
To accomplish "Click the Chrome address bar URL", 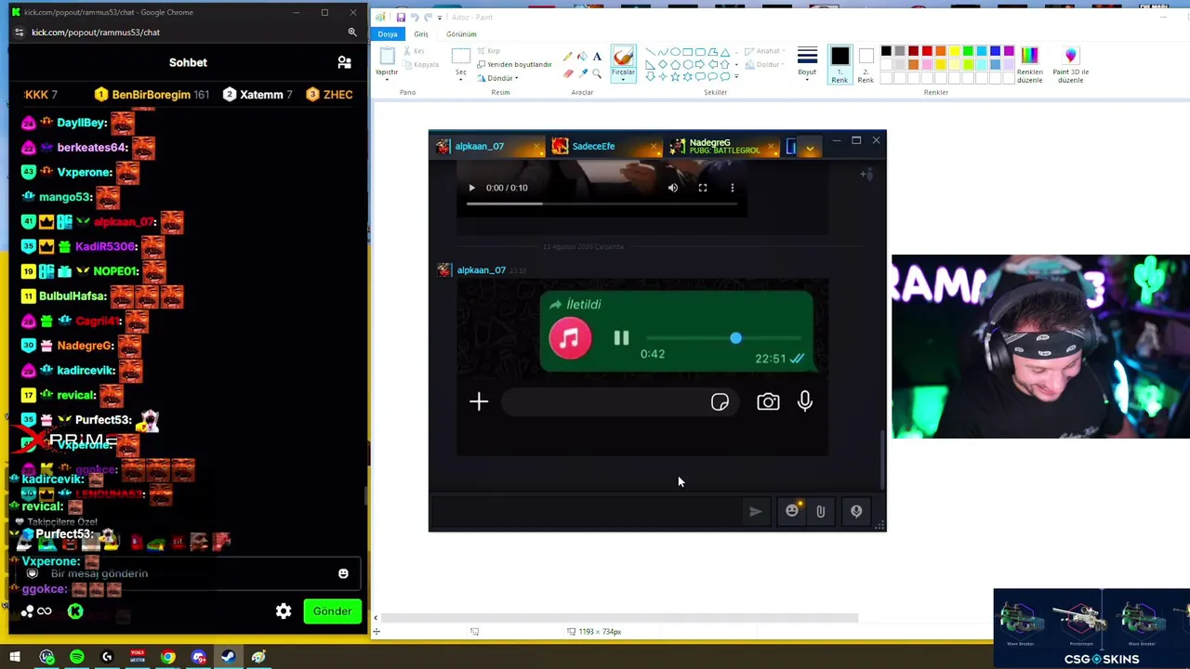I will click(96, 33).
